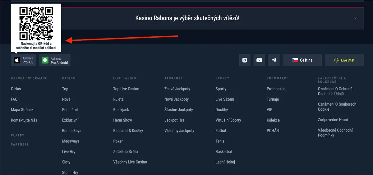Go to Fotbal betting
Screen dimensions: 373x175
tap(221, 131)
